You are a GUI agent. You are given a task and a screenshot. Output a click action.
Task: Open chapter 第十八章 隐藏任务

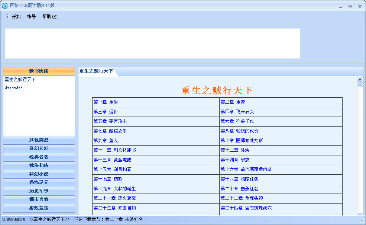240,179
